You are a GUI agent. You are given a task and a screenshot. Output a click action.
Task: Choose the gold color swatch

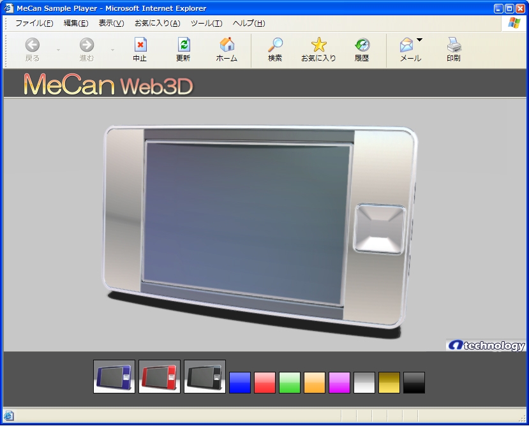(389, 383)
